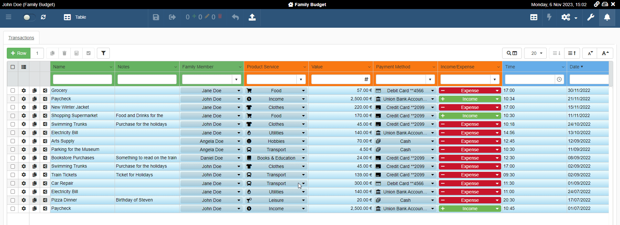
Task: Check the Grocery row checkbox
Action: point(13,91)
